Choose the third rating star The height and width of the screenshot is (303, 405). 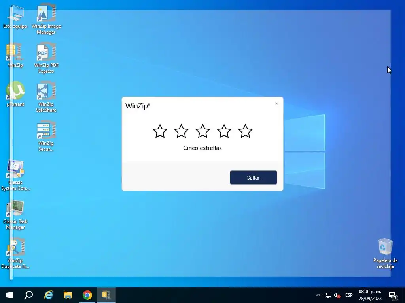pyautogui.click(x=202, y=131)
